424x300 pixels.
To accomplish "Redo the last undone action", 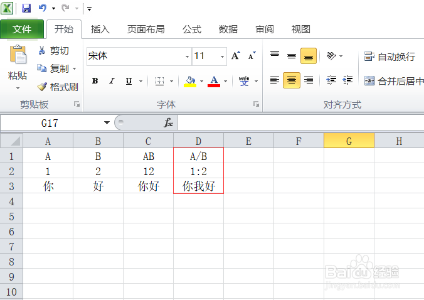I will tap(65, 8).
